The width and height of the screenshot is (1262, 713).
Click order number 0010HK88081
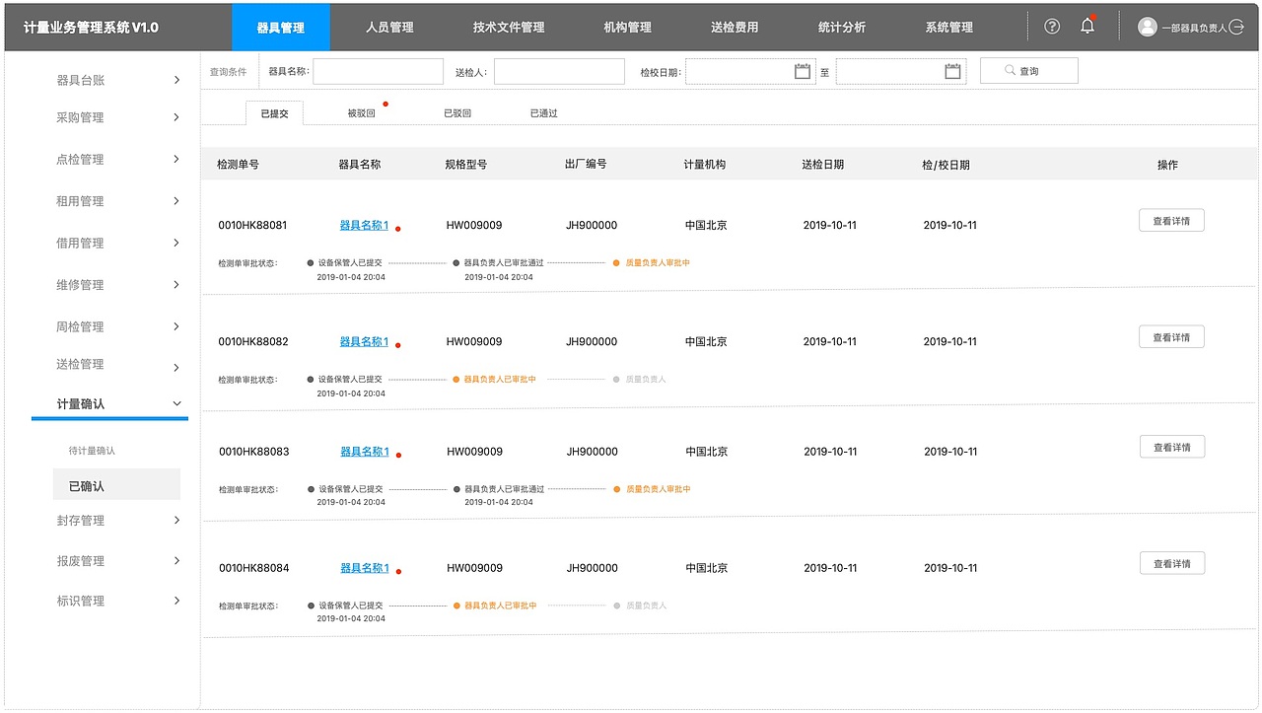[252, 226]
